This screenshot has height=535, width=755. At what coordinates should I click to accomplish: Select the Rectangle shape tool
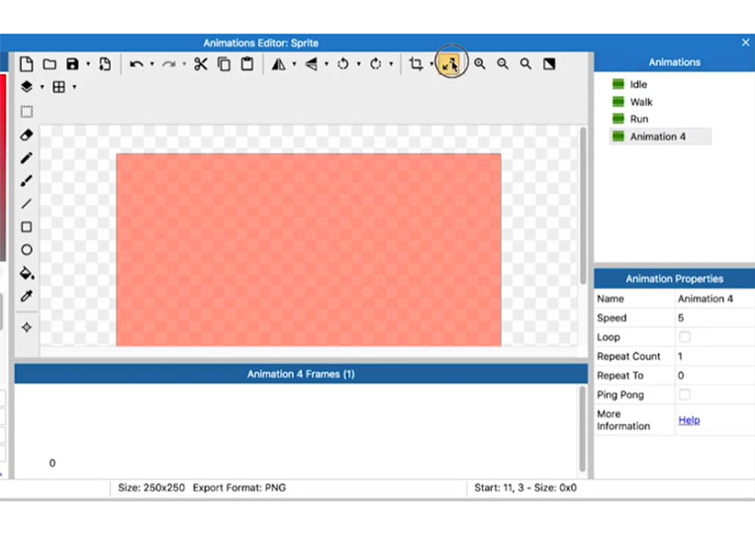point(27,226)
